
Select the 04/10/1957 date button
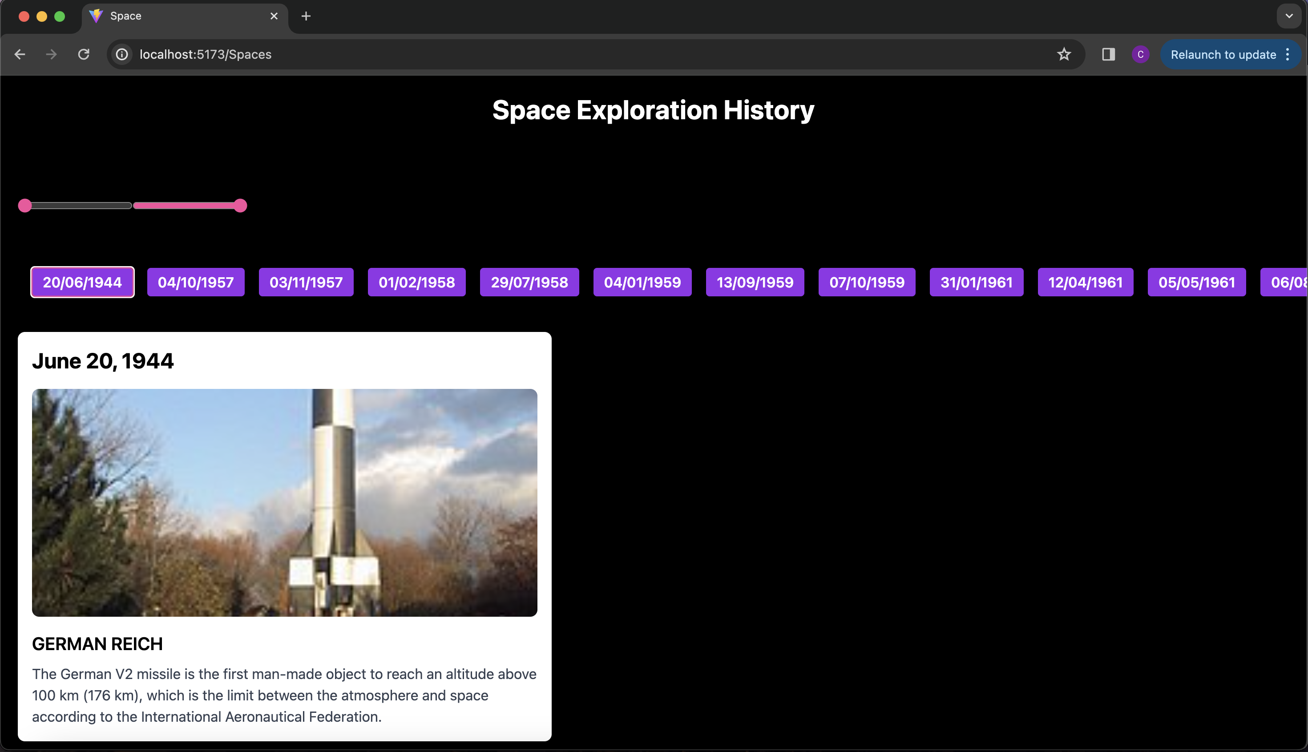(196, 282)
